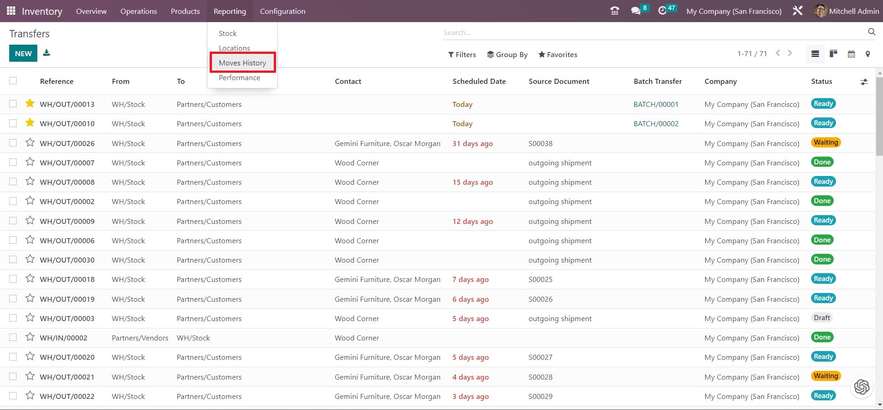This screenshot has width=883, height=410.
Task: Select the WH/OUT/00026 row checkbox
Action: tap(13, 143)
